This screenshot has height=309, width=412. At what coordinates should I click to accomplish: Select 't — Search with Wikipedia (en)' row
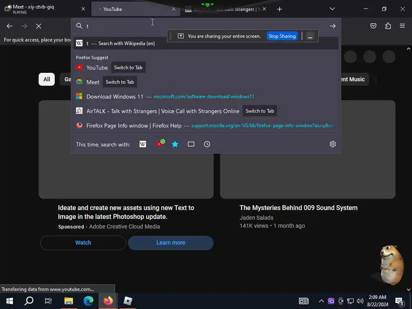coord(206,43)
